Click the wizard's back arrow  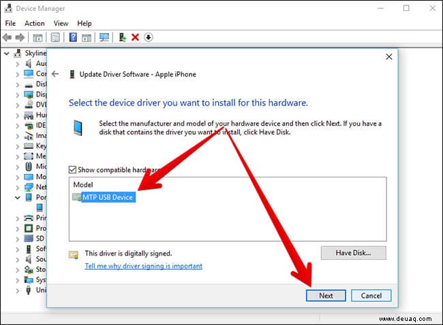pos(55,74)
